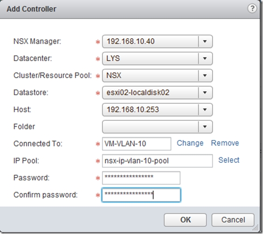Expand the NSX Manager dropdown arrow
The width and height of the screenshot is (263, 234).
pyautogui.click(x=205, y=41)
